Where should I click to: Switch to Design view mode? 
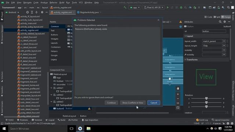click(226, 17)
